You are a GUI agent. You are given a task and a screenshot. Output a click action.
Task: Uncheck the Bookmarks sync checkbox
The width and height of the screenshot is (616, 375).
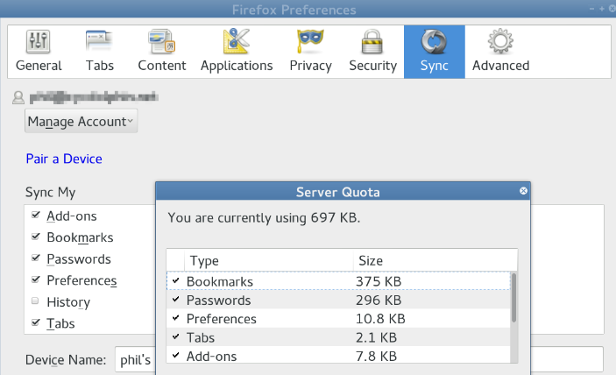click(x=35, y=237)
